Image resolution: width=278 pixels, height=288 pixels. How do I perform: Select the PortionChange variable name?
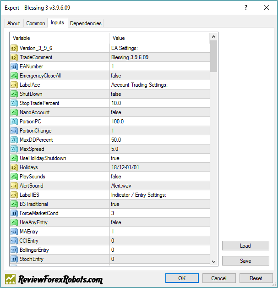click(36, 131)
